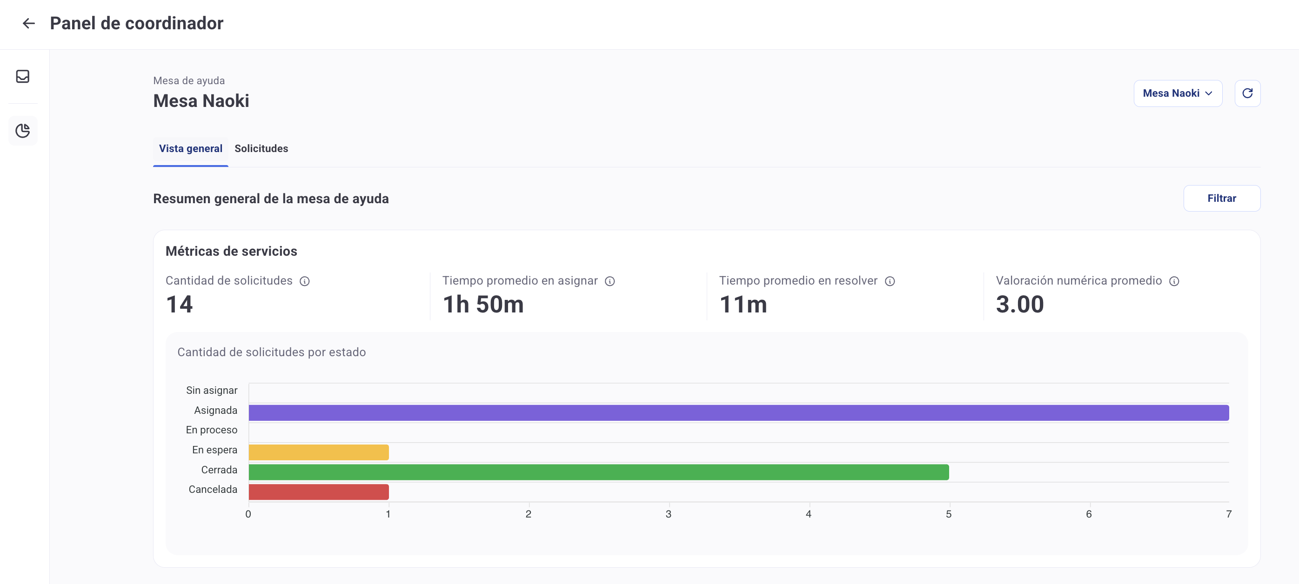
Task: Open the inbox sidebar icon
Action: 23,76
